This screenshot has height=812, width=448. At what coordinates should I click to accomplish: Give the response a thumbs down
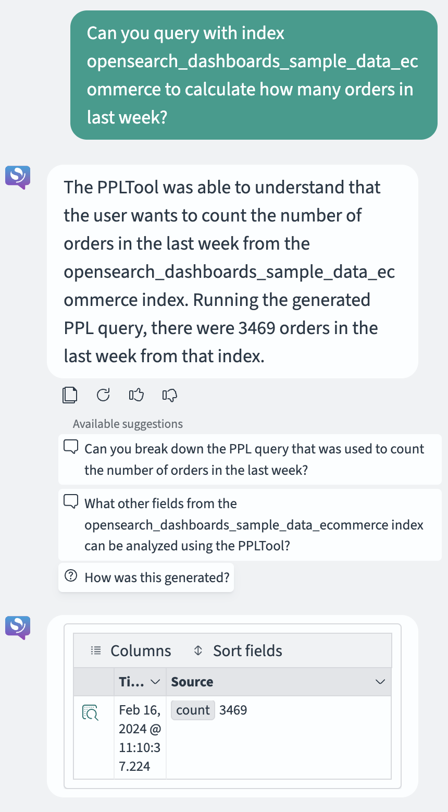[x=170, y=396]
